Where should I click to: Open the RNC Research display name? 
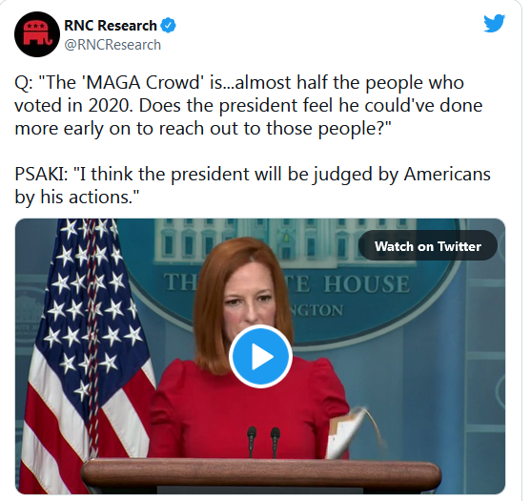pyautogui.click(x=111, y=26)
